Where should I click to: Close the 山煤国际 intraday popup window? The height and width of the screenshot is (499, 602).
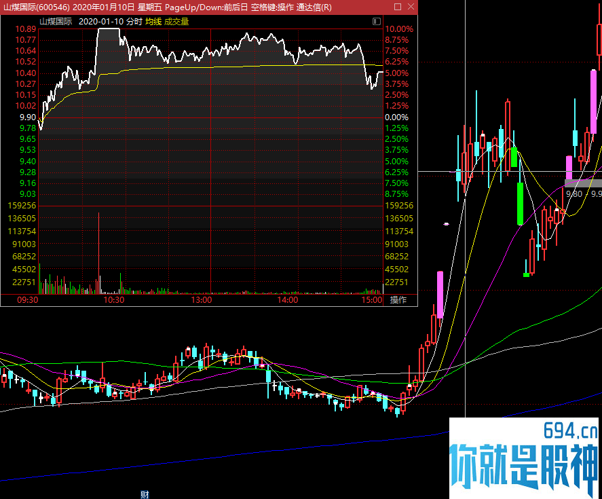click(411, 7)
